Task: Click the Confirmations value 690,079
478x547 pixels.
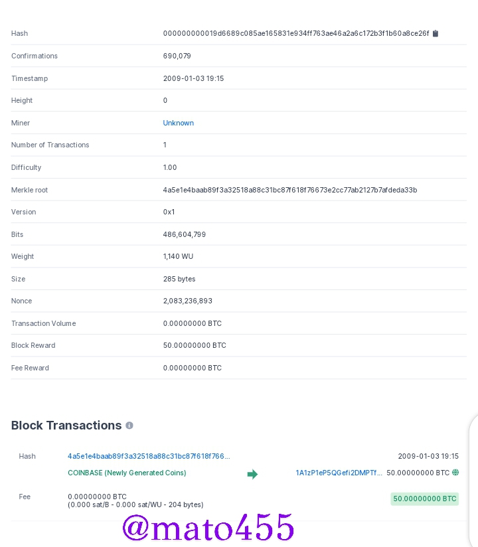Action: tap(177, 56)
